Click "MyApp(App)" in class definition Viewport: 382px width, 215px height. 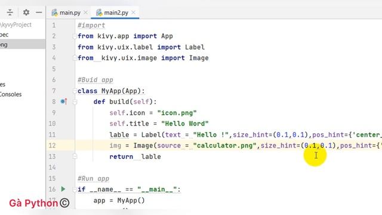[x=121, y=91]
